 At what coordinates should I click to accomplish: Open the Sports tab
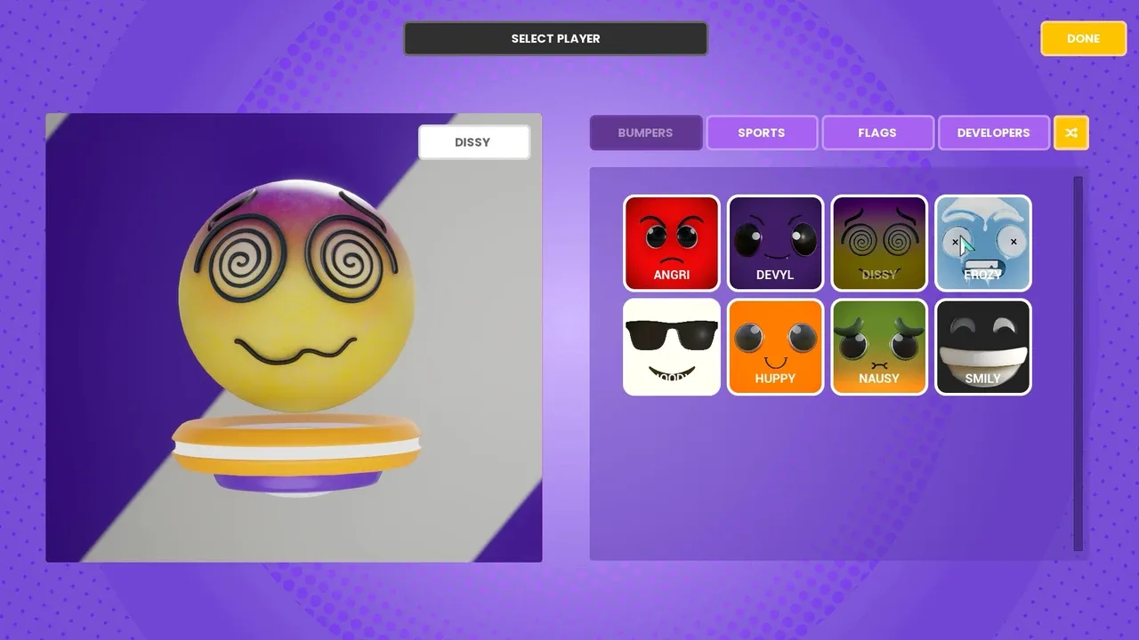pyautogui.click(x=762, y=133)
